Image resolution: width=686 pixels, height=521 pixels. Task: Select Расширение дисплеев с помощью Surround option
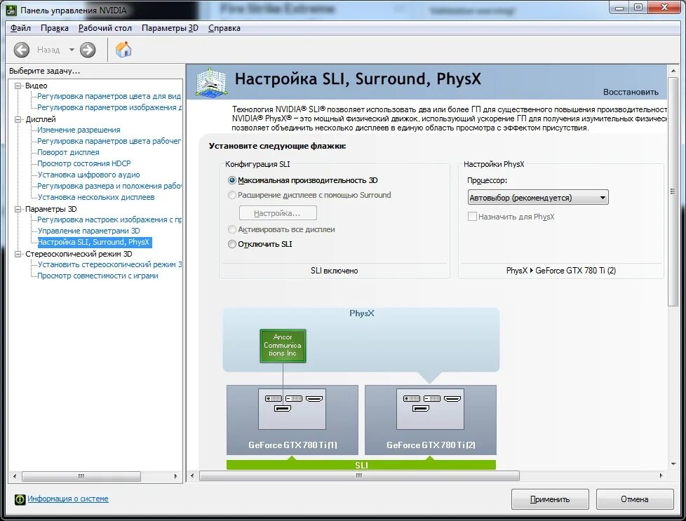[x=232, y=195]
